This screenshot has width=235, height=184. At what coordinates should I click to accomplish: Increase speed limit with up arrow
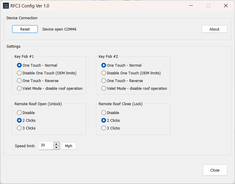pyautogui.click(x=56, y=144)
